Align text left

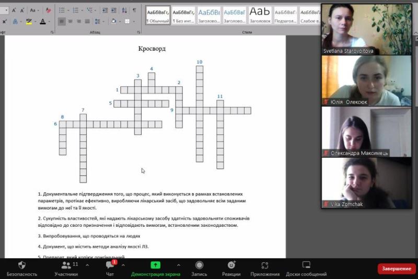[62, 21]
